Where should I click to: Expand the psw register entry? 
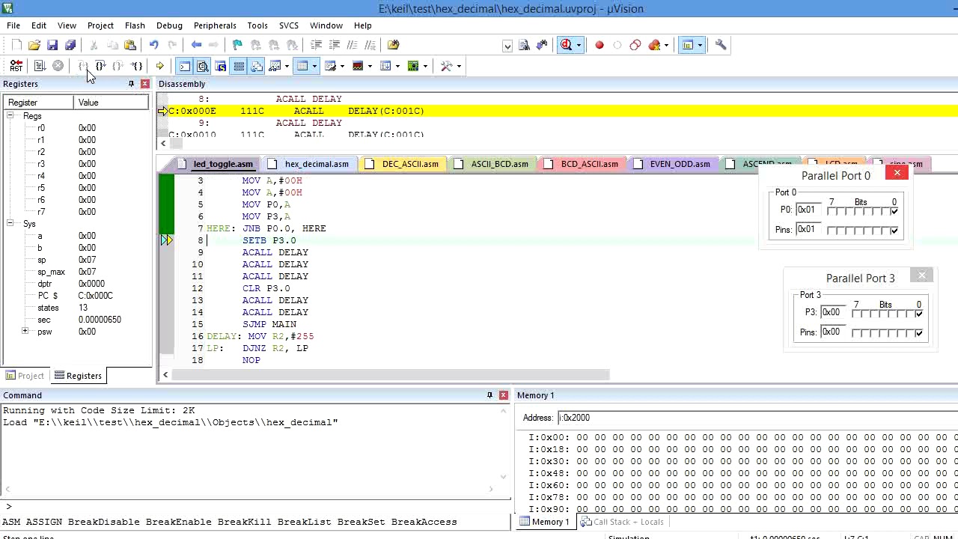pyautogui.click(x=25, y=331)
